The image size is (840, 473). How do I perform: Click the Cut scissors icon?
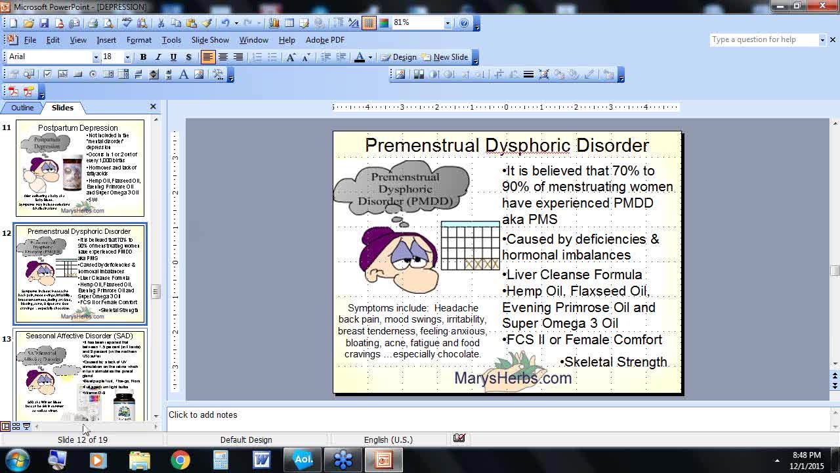[161, 23]
